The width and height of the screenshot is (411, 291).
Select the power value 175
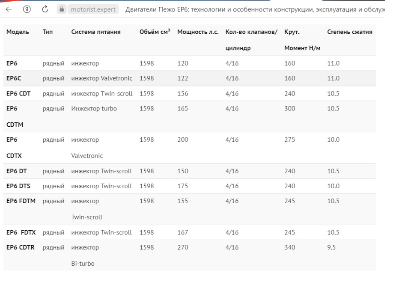tap(183, 186)
